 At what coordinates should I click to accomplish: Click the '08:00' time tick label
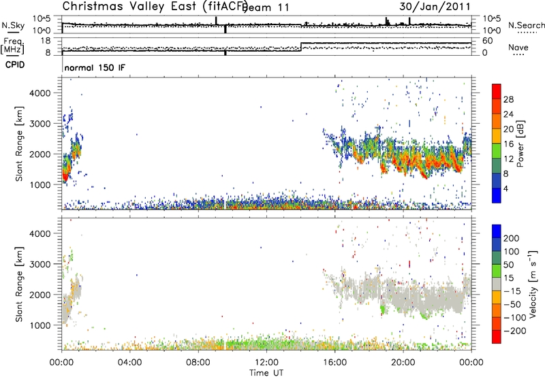[198, 363]
